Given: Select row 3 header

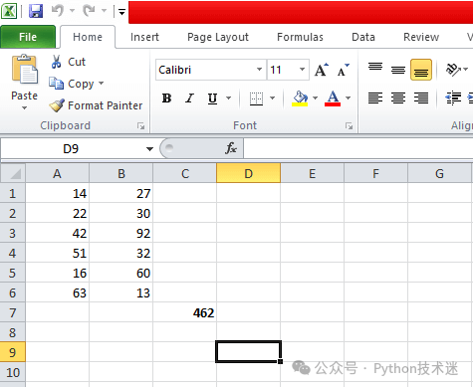Looking at the screenshot, I should (x=13, y=233).
